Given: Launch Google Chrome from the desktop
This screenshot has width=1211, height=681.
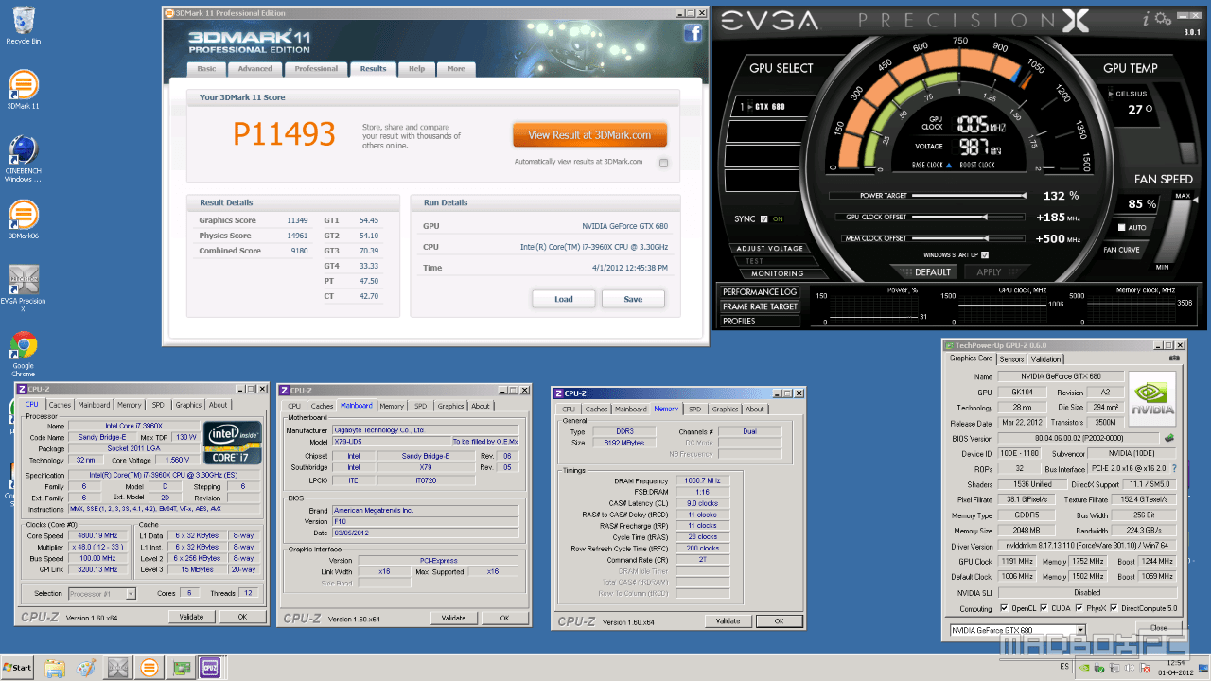Looking at the screenshot, I should [x=23, y=354].
